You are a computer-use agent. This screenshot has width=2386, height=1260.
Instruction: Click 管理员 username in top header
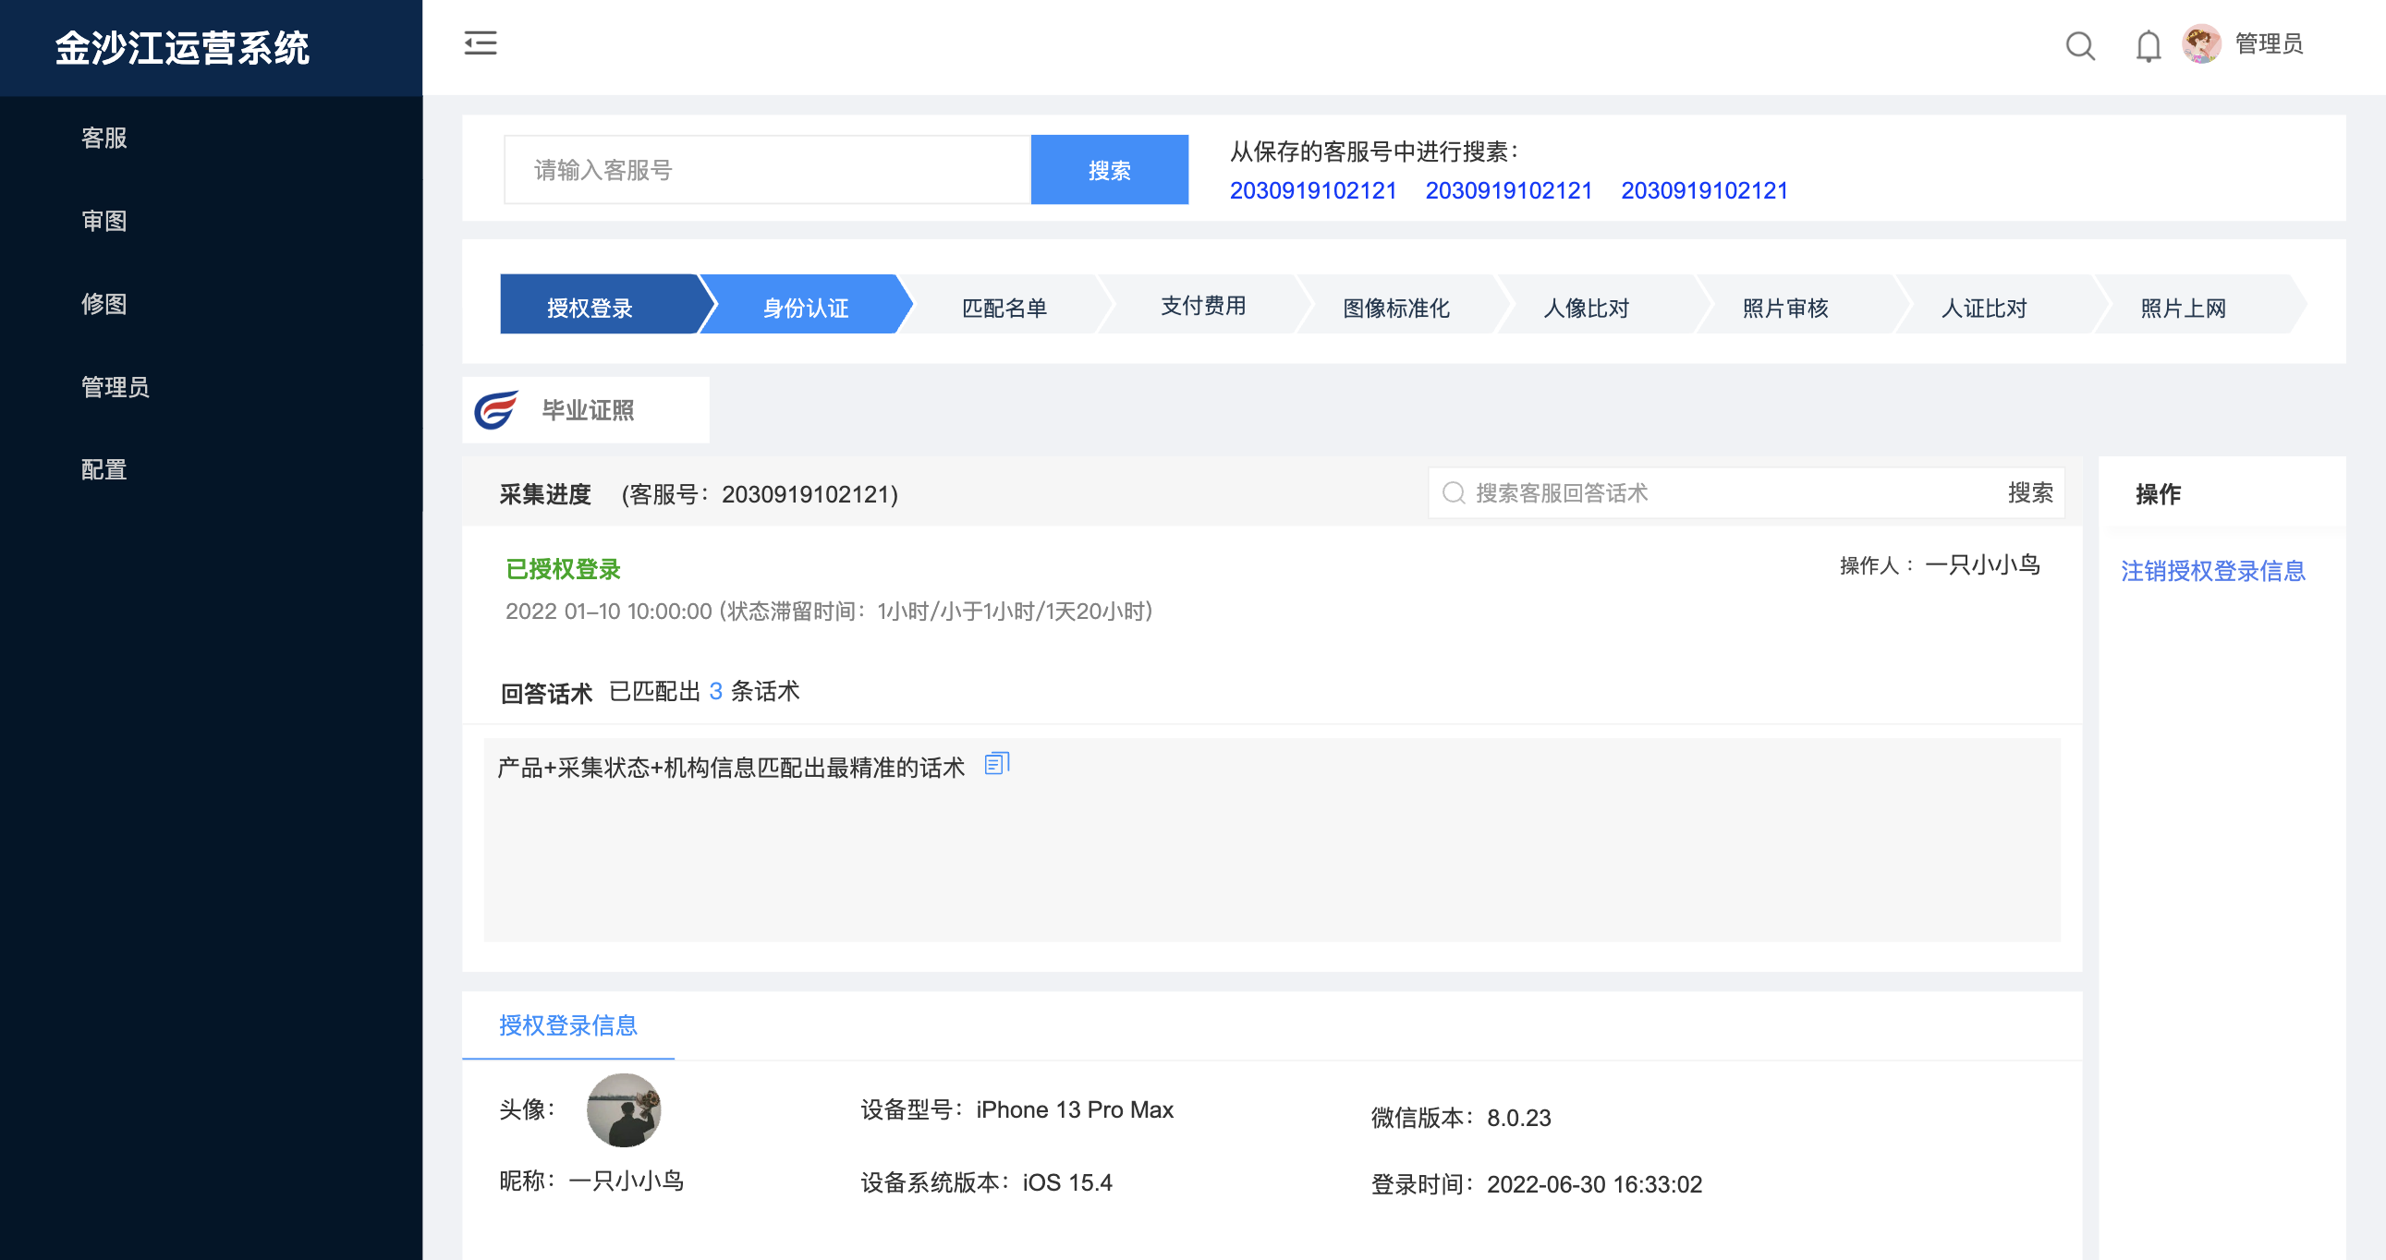coord(2269,43)
